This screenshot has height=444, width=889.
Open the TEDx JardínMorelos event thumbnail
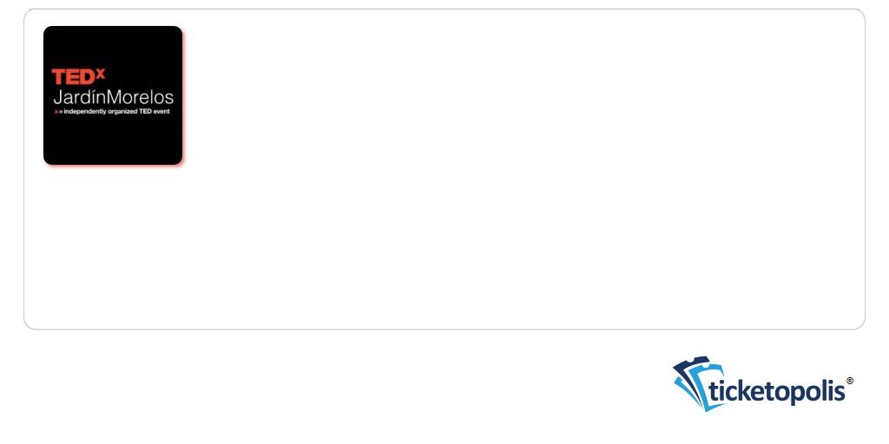point(113,95)
